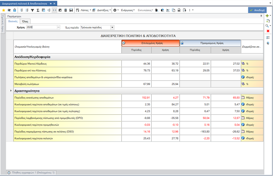Viewport: 273px width, 176px height.
Task: Click the floppy disk save icon
Action: 71,10
